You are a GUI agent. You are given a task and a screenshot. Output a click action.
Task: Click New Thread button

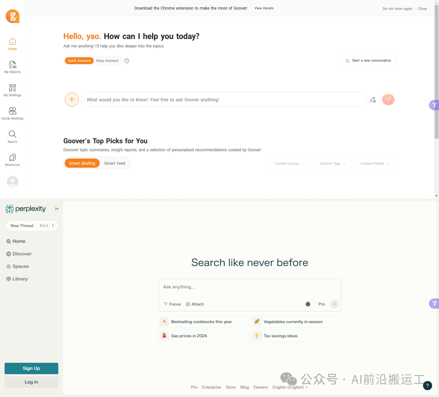click(x=32, y=225)
